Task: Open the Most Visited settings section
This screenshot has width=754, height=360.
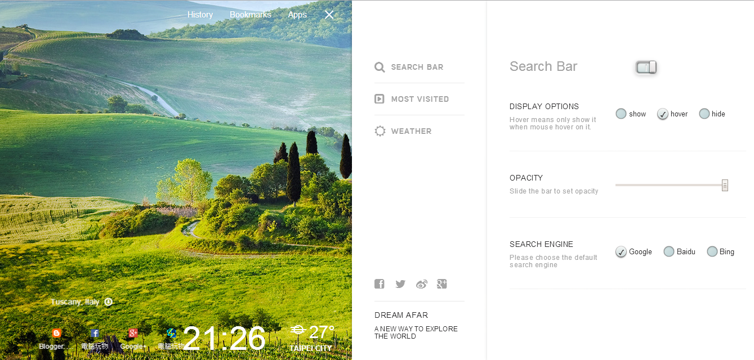Action: pos(419,99)
